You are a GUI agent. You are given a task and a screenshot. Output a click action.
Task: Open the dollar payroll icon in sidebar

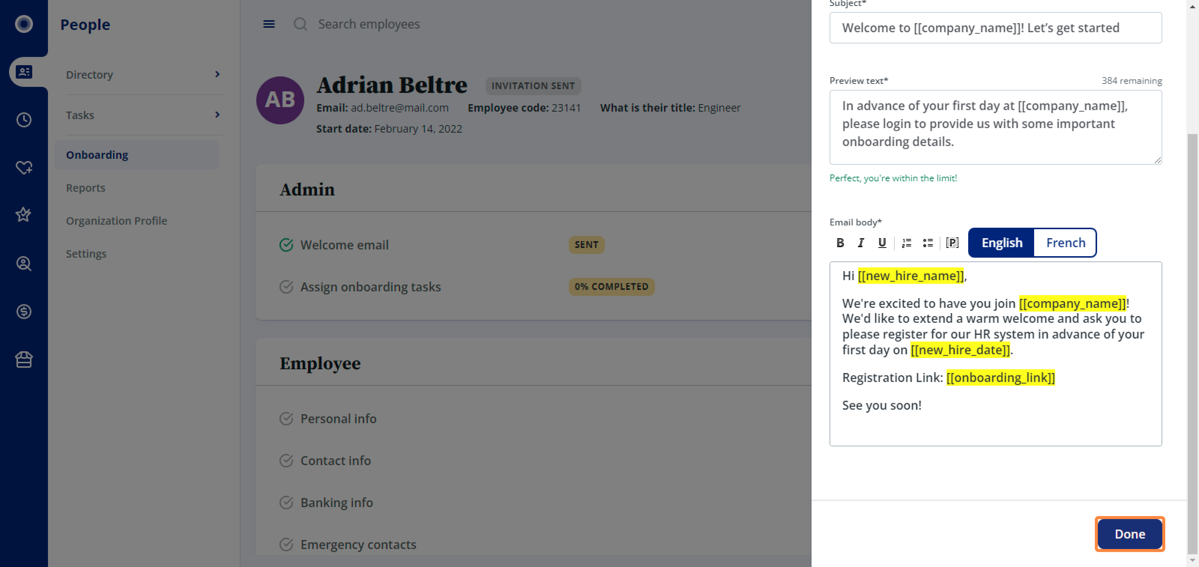pyautogui.click(x=24, y=311)
